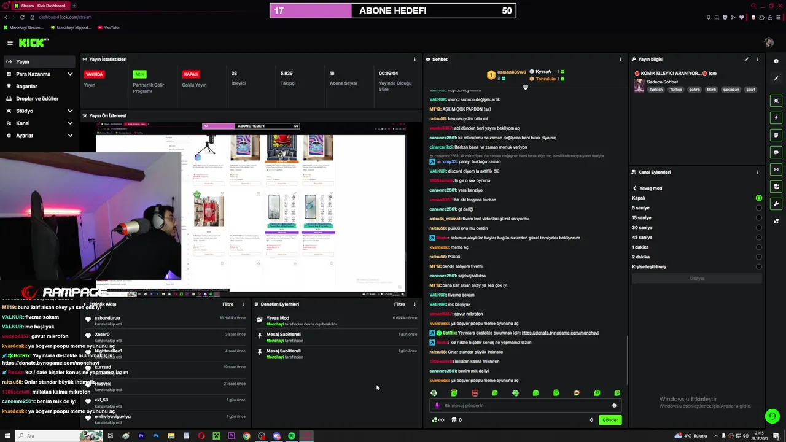Select 45 saniye slow mode option
Image resolution: width=786 pixels, height=442 pixels.
696,238
